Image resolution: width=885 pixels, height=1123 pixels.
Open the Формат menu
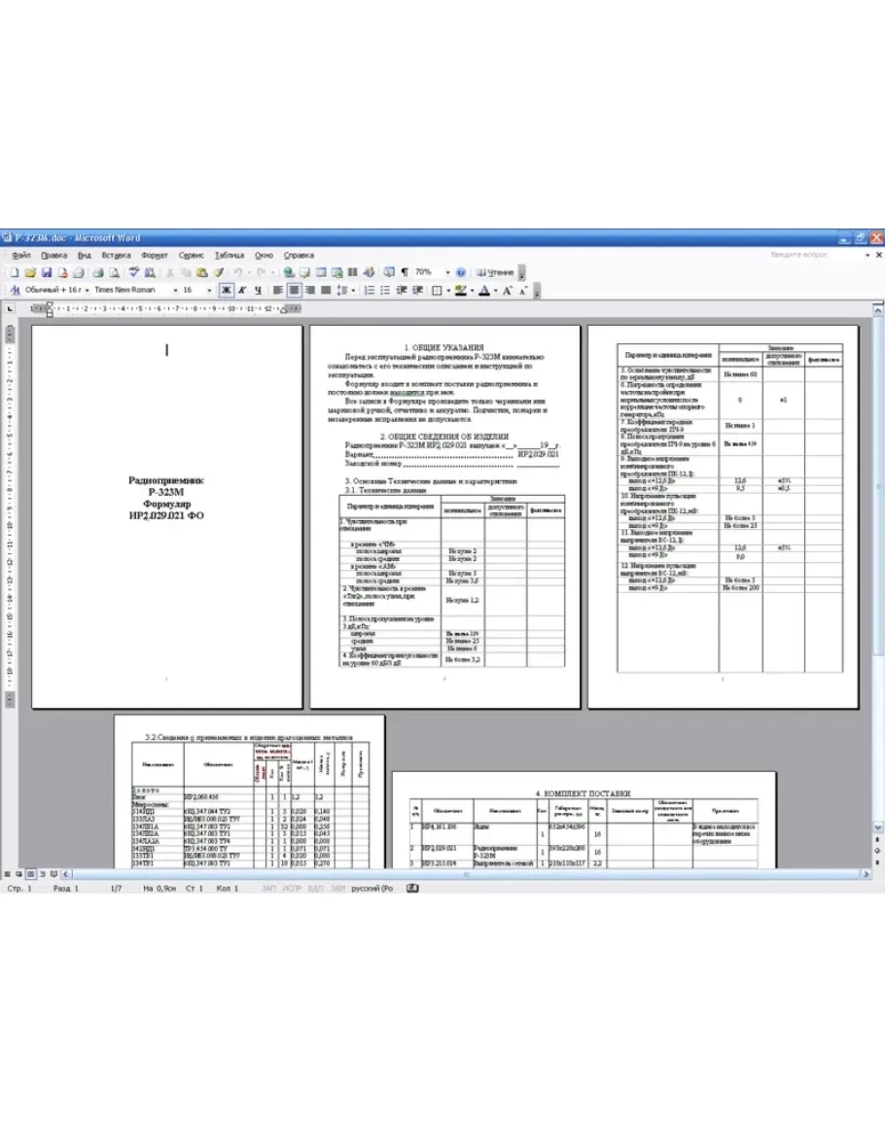click(x=154, y=255)
